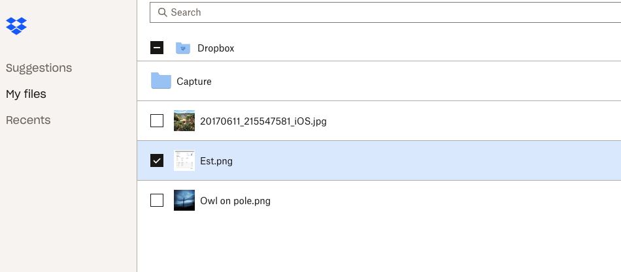Select the checkbox for 20170611_215547581_iOS.jpg
Viewport: 621px width, 272px height.
pyautogui.click(x=157, y=121)
